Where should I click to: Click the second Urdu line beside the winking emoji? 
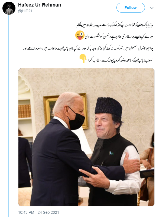119,36
